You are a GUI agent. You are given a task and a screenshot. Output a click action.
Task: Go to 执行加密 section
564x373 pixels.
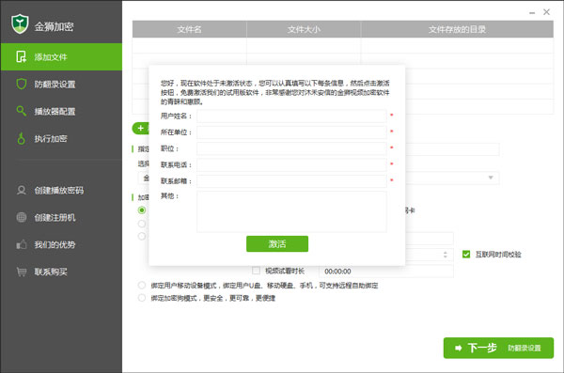coord(61,138)
